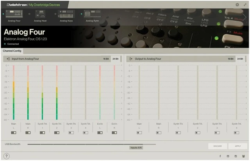Select the Analog Four device icon
The image size is (250, 161).
(x=14, y=14)
